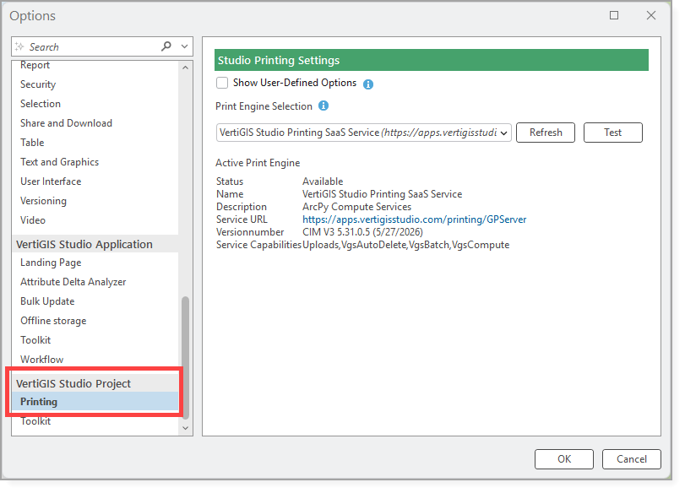
Task: Click the Status value Available
Action: point(323,181)
